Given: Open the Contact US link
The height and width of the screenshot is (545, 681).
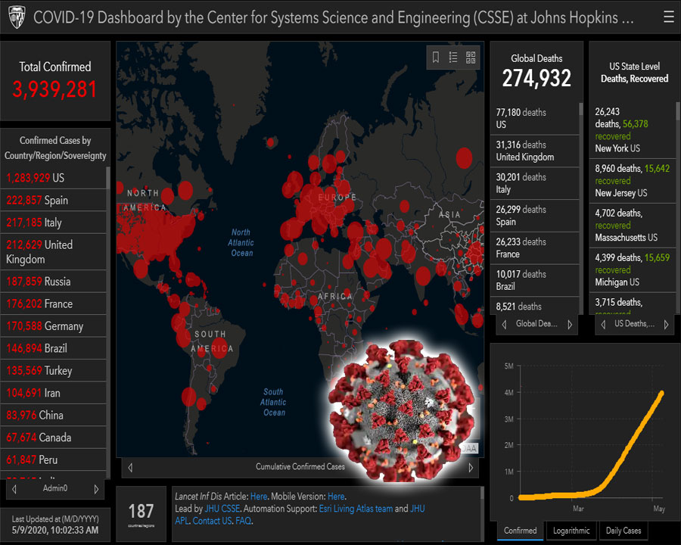Looking at the screenshot, I should pos(212,521).
